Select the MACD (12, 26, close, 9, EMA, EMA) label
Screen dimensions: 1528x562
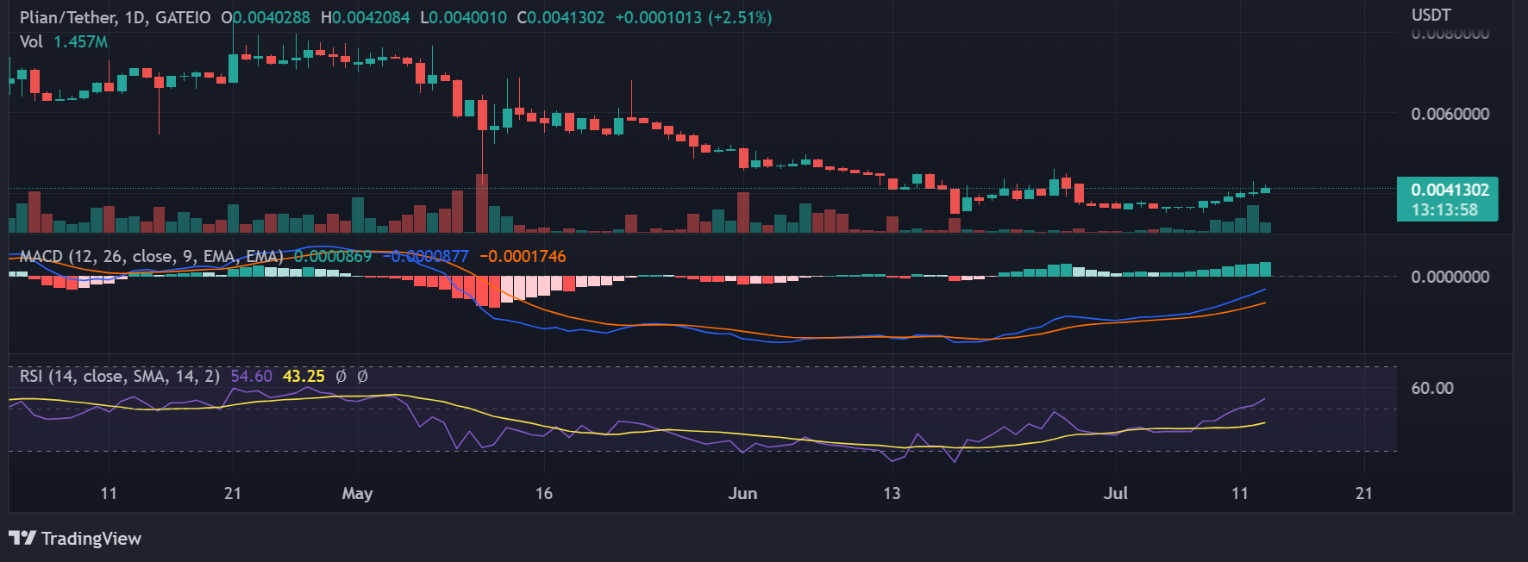click(x=152, y=256)
